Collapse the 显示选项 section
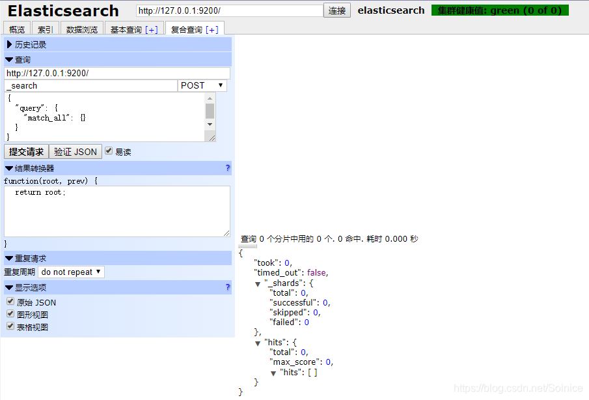The width and height of the screenshot is (589, 400). [x=118, y=287]
